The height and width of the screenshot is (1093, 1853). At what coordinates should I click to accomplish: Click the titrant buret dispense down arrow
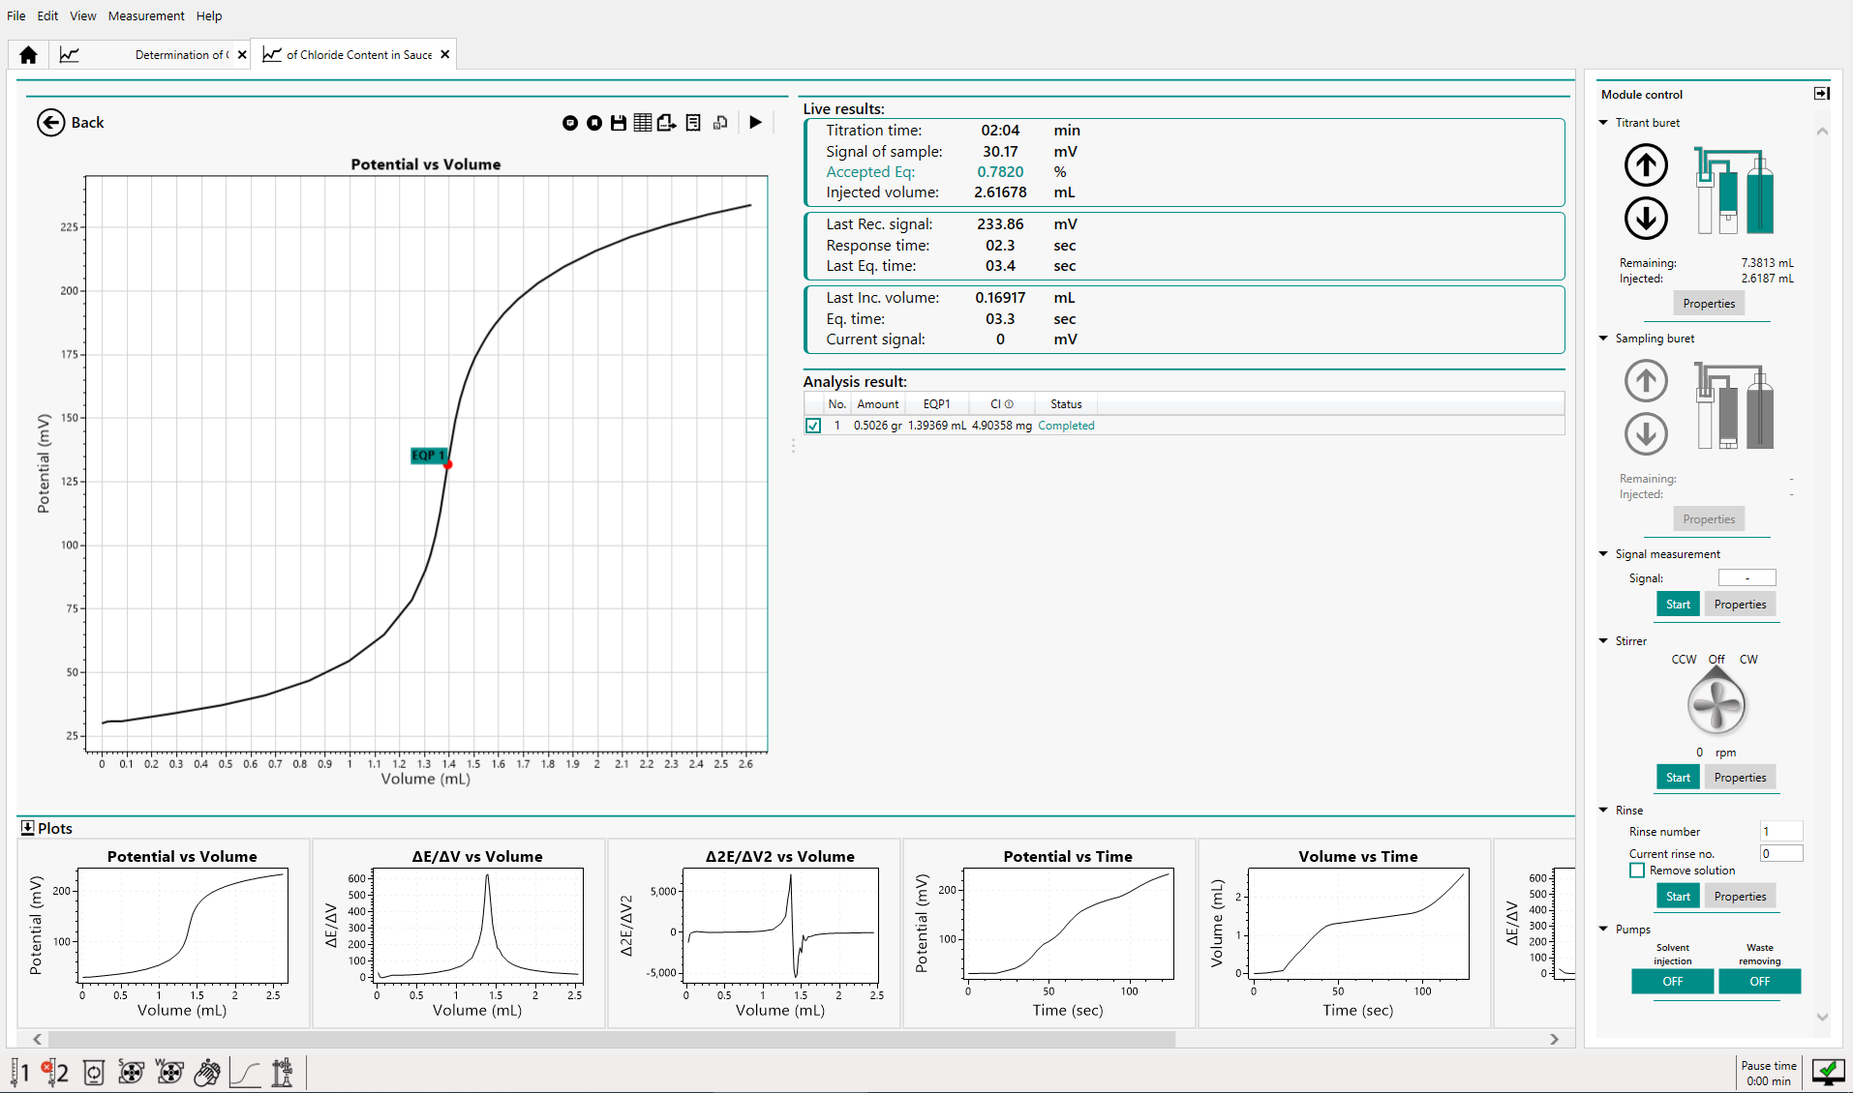pyautogui.click(x=1645, y=219)
